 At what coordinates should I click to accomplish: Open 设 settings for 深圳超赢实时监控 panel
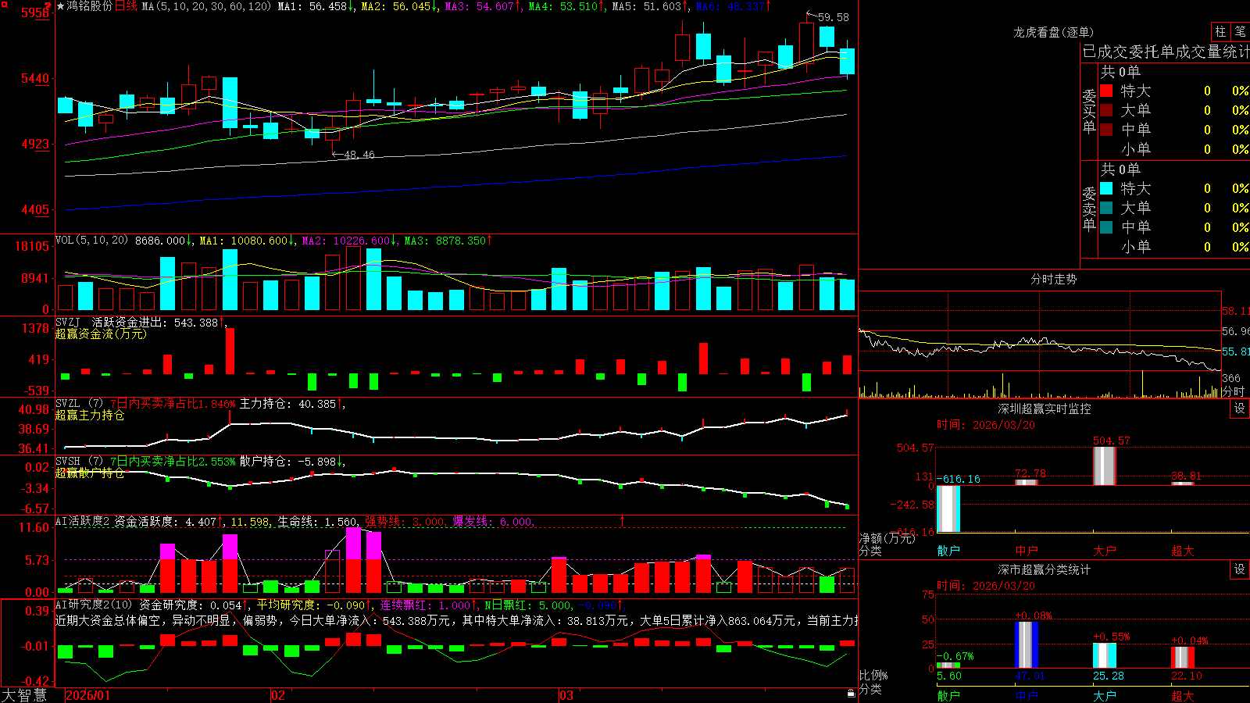[x=1240, y=409]
